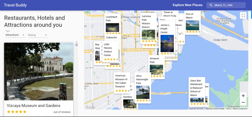Click the Vizcaya five-star rating

point(17,112)
